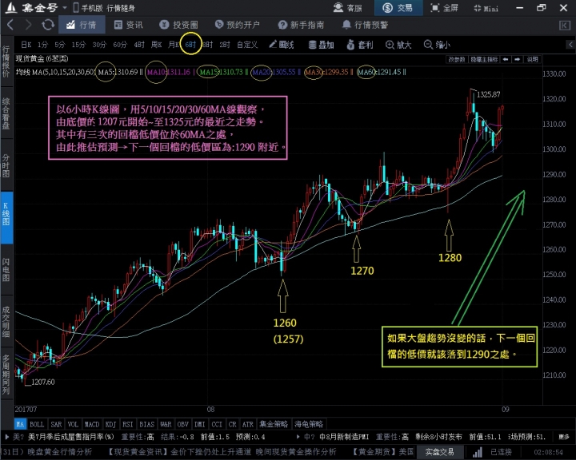The width and height of the screenshot is (576, 460).
Task: Select the 日K daily period
Action: [26, 45]
